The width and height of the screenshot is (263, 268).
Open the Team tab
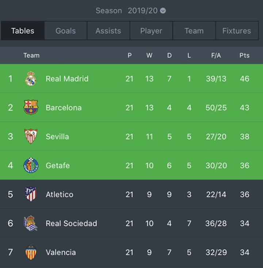point(194,31)
